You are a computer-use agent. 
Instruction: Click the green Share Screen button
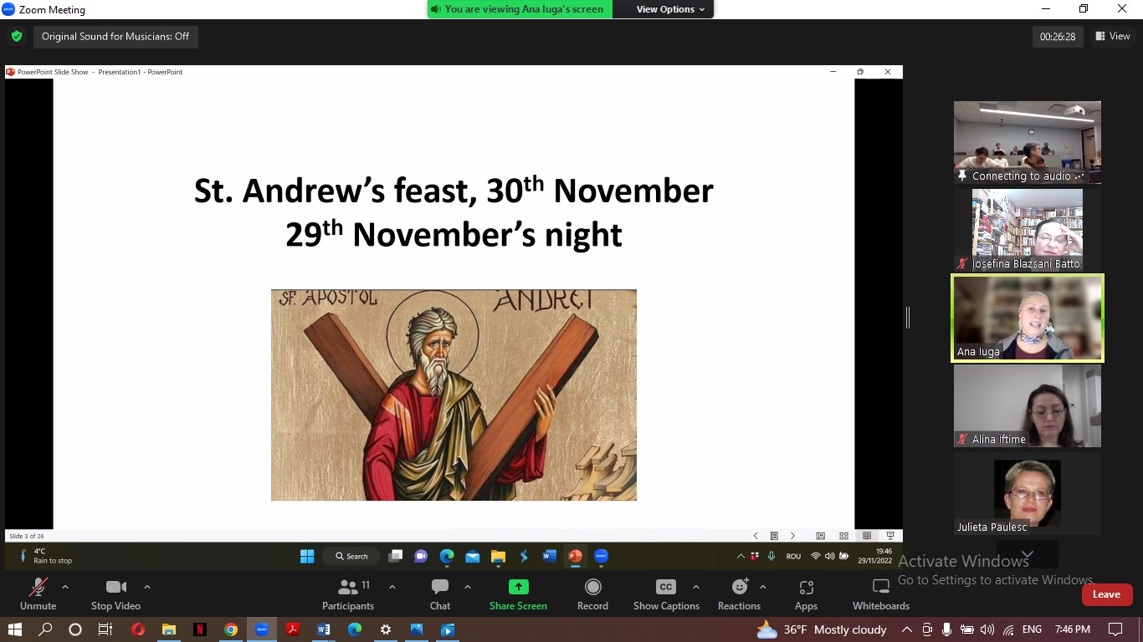[x=518, y=594]
